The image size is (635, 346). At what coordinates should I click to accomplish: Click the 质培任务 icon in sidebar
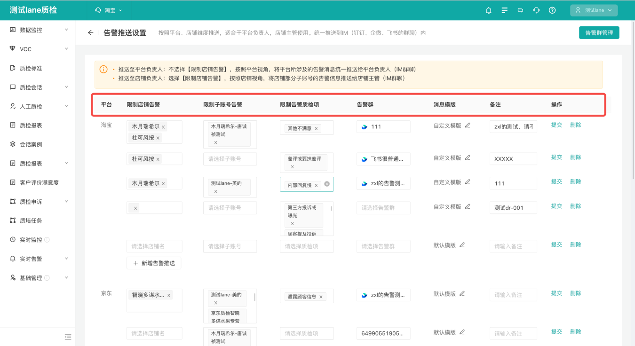point(13,220)
